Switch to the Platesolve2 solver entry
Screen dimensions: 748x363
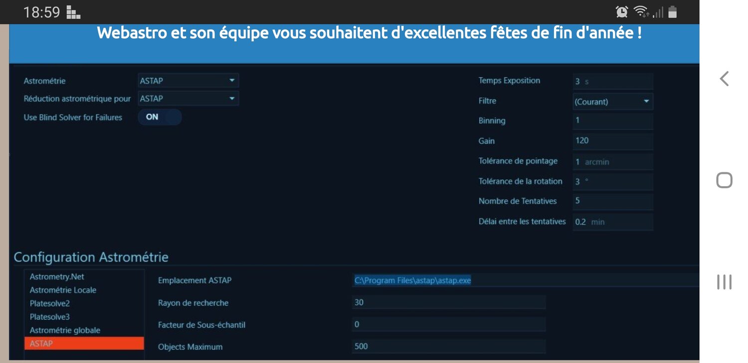[50, 303]
